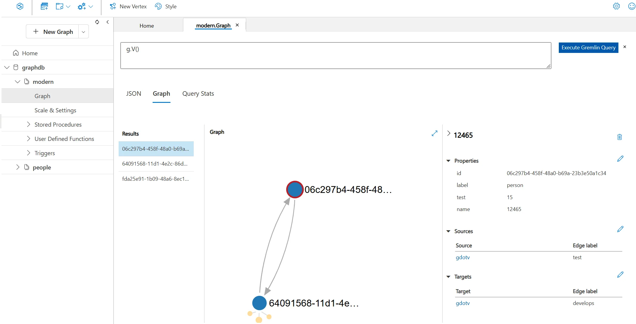
Task: Expand the people graph node
Action: click(x=18, y=167)
